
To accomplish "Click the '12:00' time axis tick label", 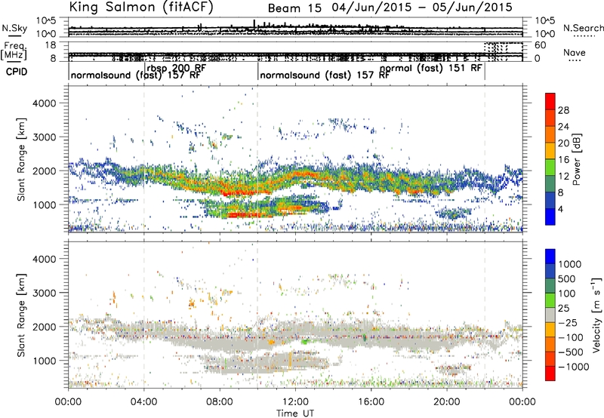I will [295, 402].
